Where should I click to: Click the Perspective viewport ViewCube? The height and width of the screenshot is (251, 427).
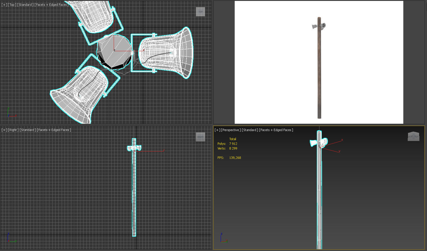(414, 136)
